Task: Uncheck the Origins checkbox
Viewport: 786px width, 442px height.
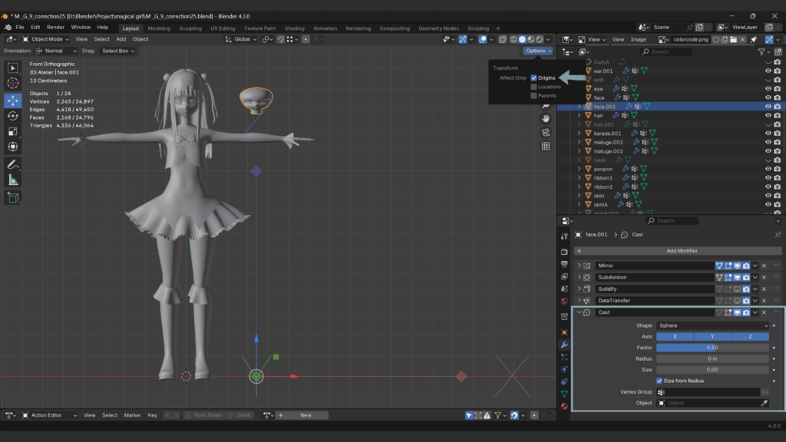Action: click(x=534, y=78)
